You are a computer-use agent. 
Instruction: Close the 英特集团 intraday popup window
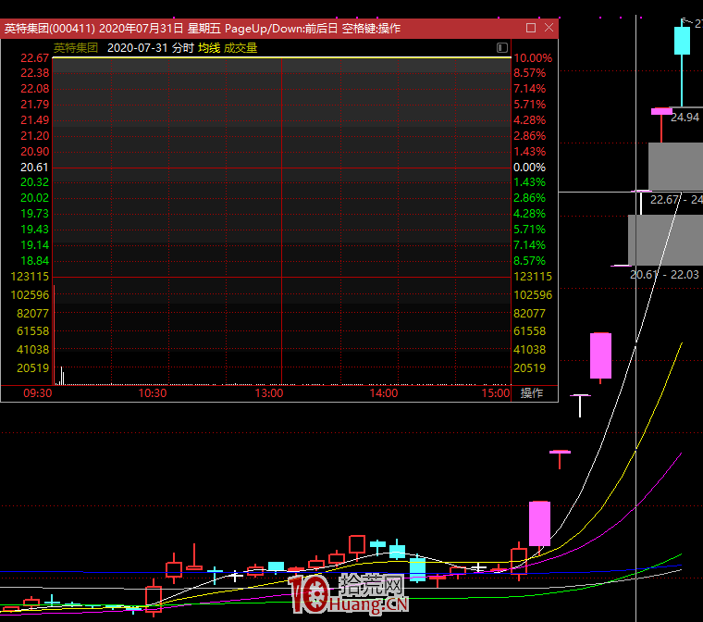point(549,29)
